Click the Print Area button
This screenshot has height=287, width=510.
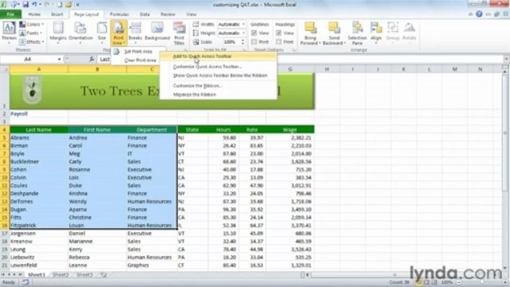118,33
